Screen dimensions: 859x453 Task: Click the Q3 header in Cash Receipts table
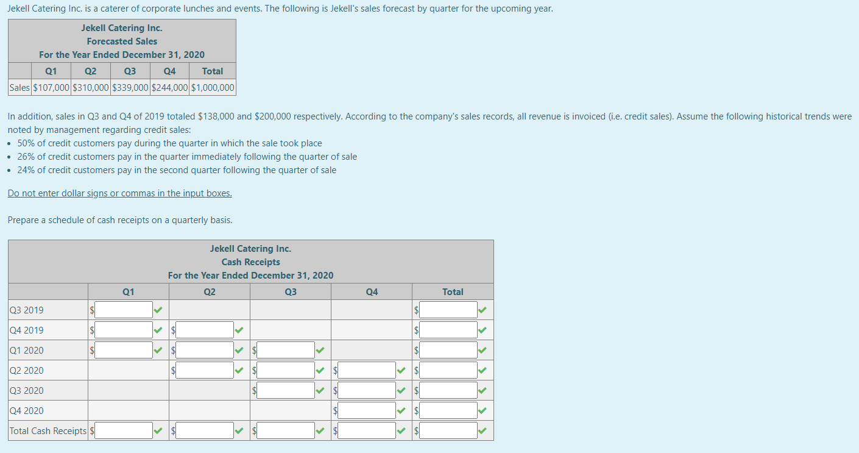coord(291,292)
